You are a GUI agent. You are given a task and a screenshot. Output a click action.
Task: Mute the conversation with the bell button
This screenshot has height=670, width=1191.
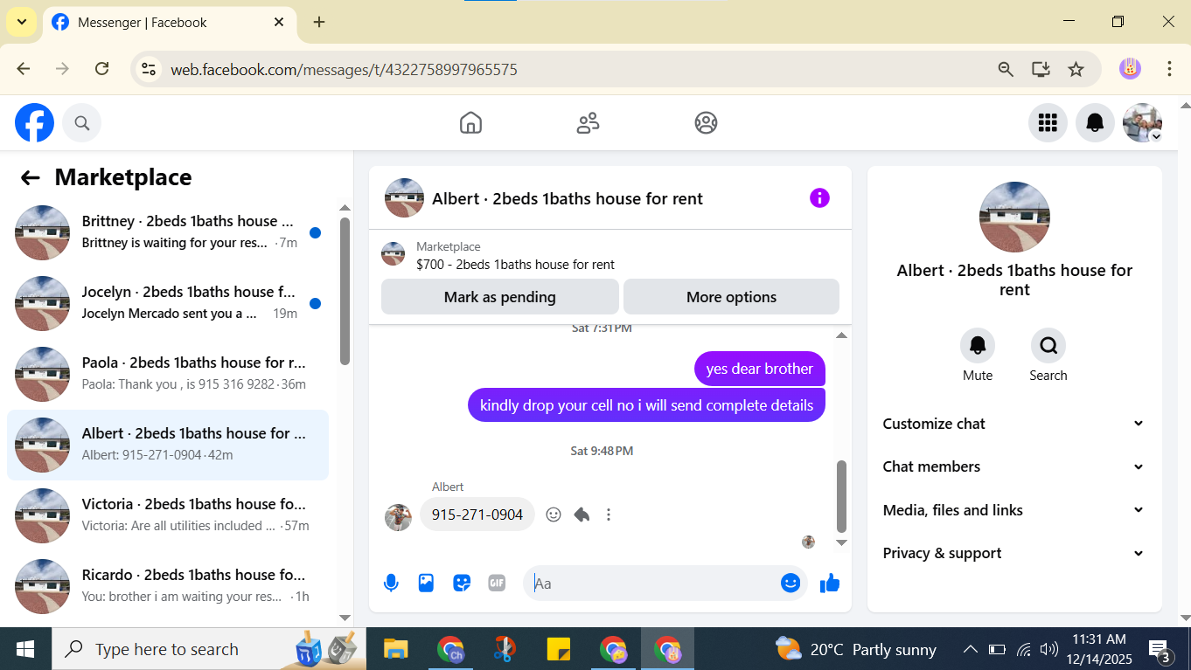[978, 346]
